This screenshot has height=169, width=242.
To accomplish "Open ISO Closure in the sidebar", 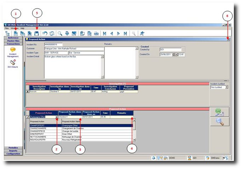I will (13, 64).
